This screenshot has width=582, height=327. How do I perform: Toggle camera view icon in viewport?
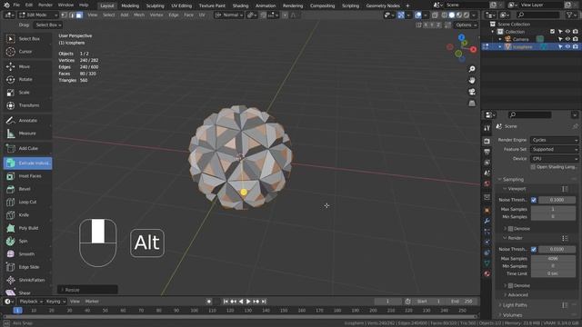pyautogui.click(x=472, y=92)
